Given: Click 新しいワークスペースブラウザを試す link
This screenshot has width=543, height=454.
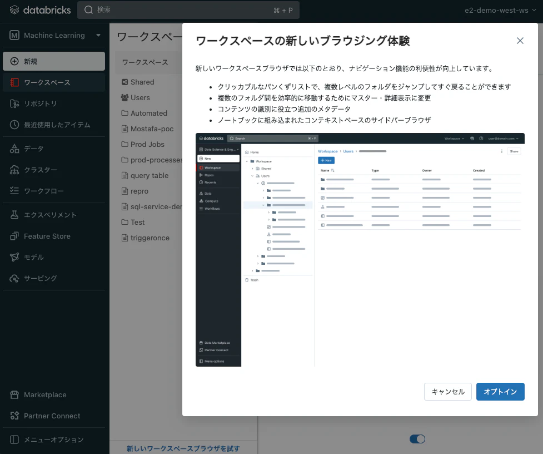Looking at the screenshot, I should pos(183,448).
